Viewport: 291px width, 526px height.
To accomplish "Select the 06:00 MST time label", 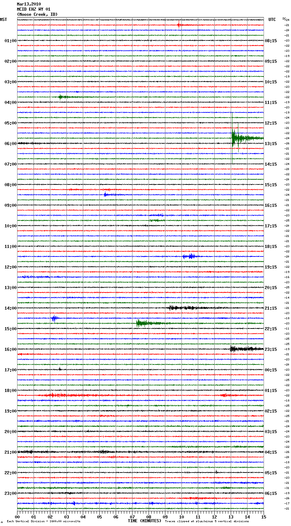I will [x=11, y=144].
